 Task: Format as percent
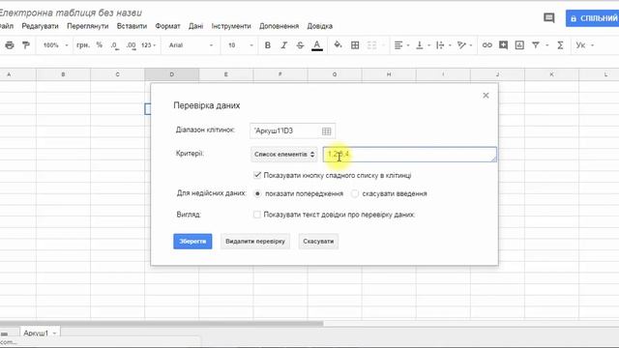(100, 45)
